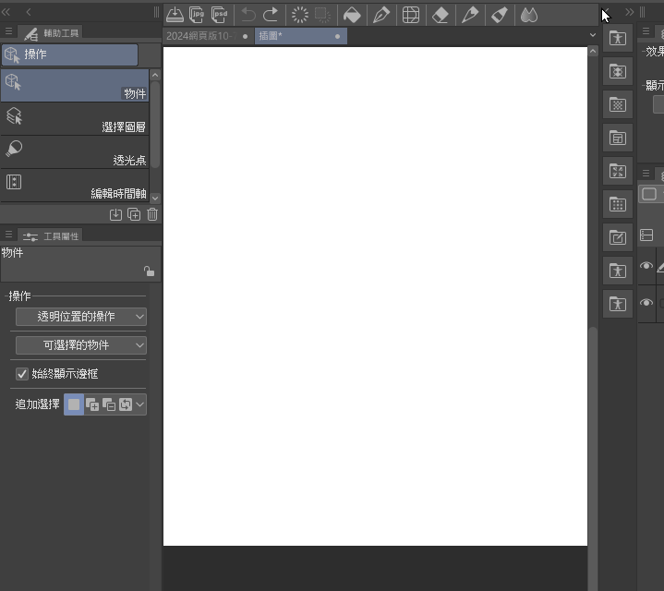Toggle visibility eye of the top layer
The width and height of the screenshot is (664, 591).
[646, 267]
